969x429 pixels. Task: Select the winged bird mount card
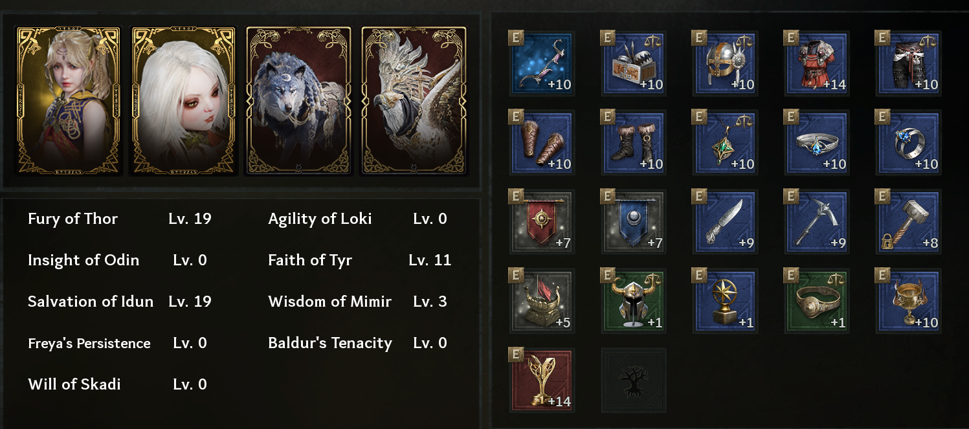click(414, 101)
